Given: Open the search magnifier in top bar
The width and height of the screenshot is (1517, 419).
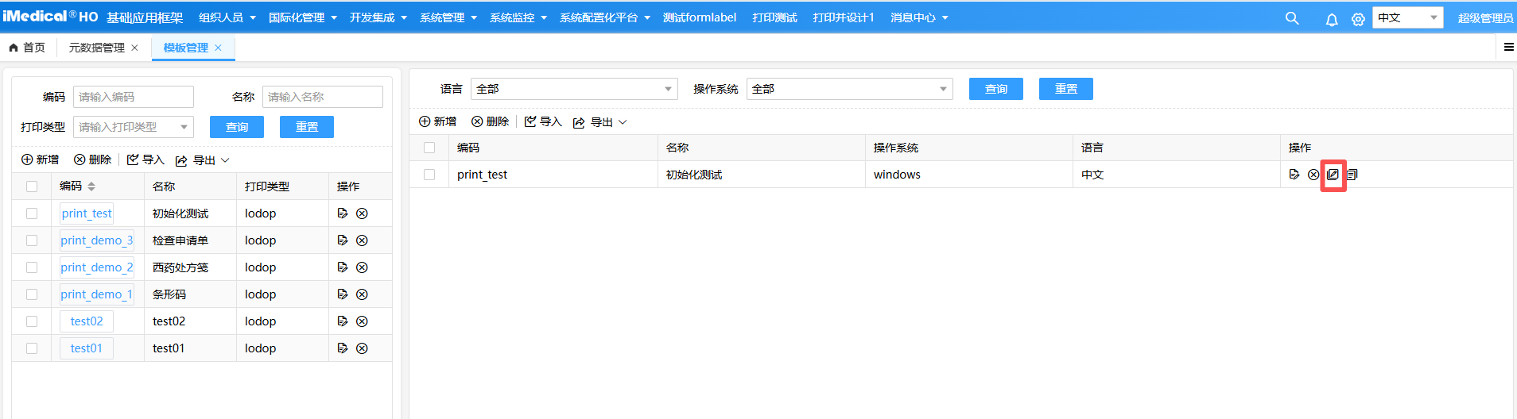Looking at the screenshot, I should click(x=1292, y=18).
